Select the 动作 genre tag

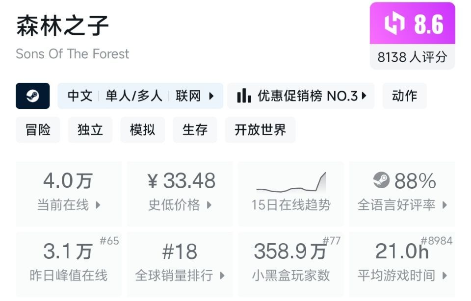pyautogui.click(x=404, y=96)
